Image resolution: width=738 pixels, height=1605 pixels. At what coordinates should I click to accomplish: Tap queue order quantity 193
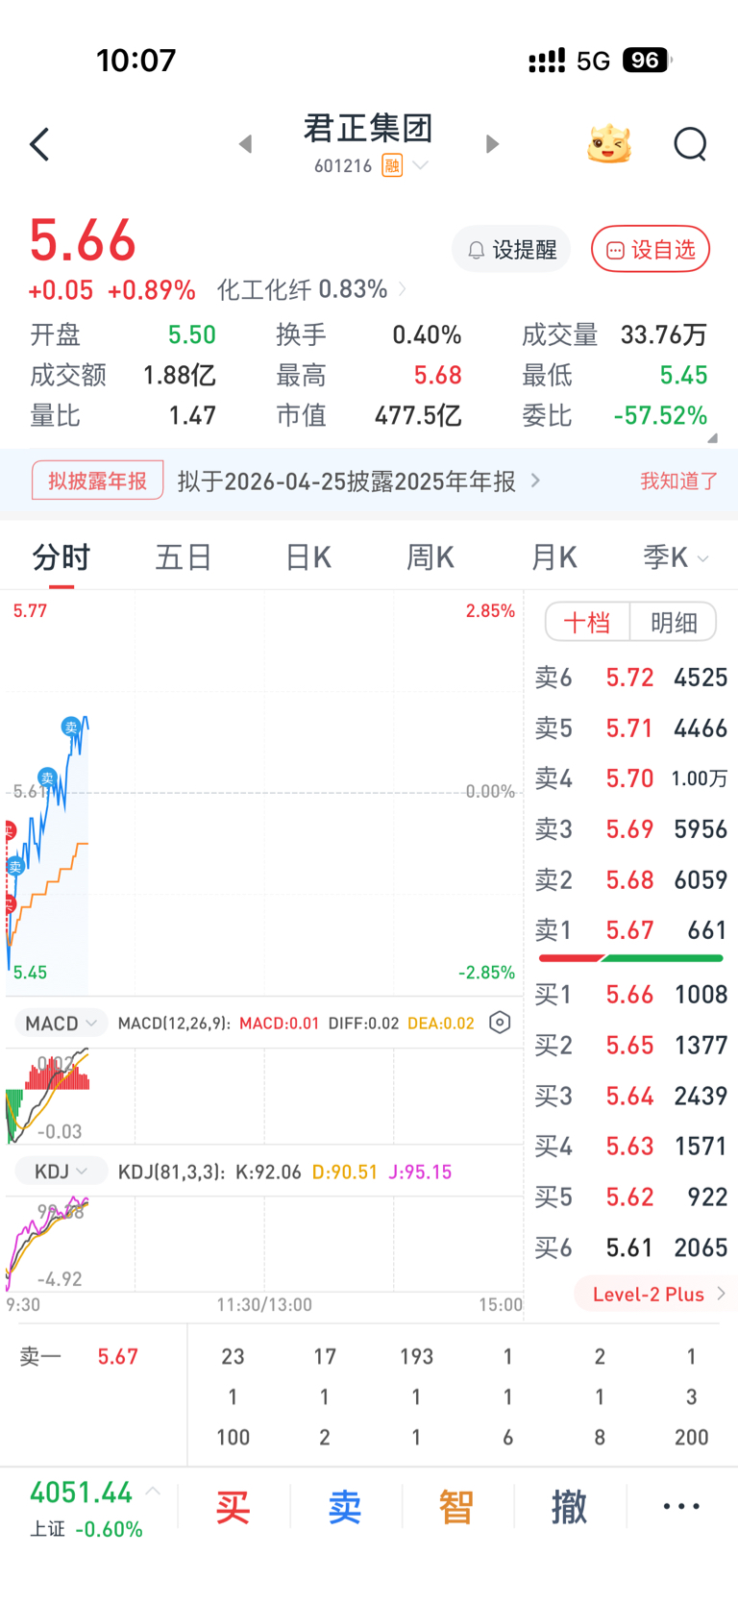[x=416, y=1357]
